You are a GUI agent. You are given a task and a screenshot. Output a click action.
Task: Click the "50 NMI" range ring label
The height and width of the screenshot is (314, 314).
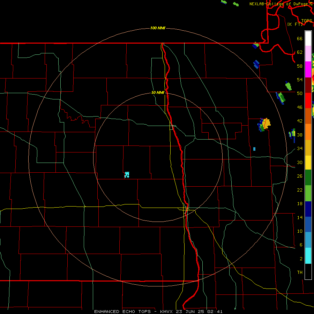pos(158,92)
